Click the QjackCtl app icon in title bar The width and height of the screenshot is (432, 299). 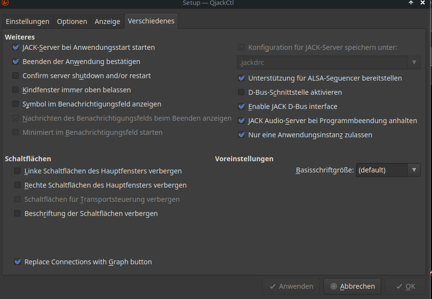click(5, 2)
